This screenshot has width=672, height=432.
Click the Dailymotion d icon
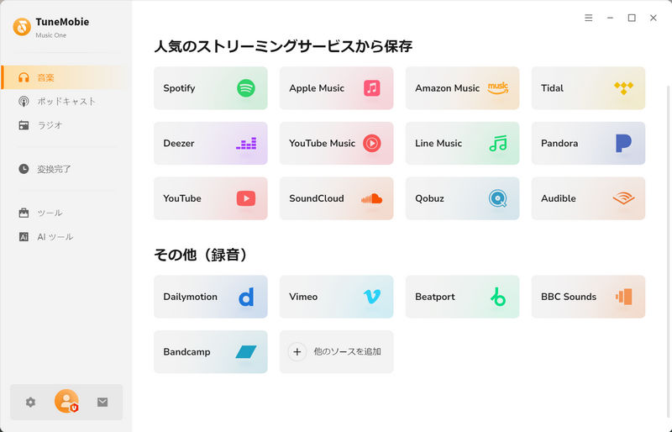pyautogui.click(x=246, y=297)
